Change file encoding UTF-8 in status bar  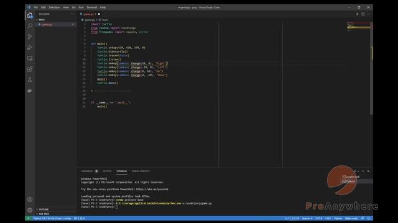(319, 219)
